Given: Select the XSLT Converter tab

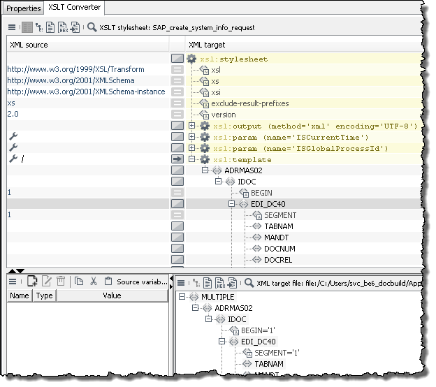Looking at the screenshot, I should coord(74,8).
